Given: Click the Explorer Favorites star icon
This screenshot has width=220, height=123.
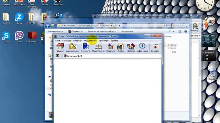Looking at the screenshot, I should [49, 37].
